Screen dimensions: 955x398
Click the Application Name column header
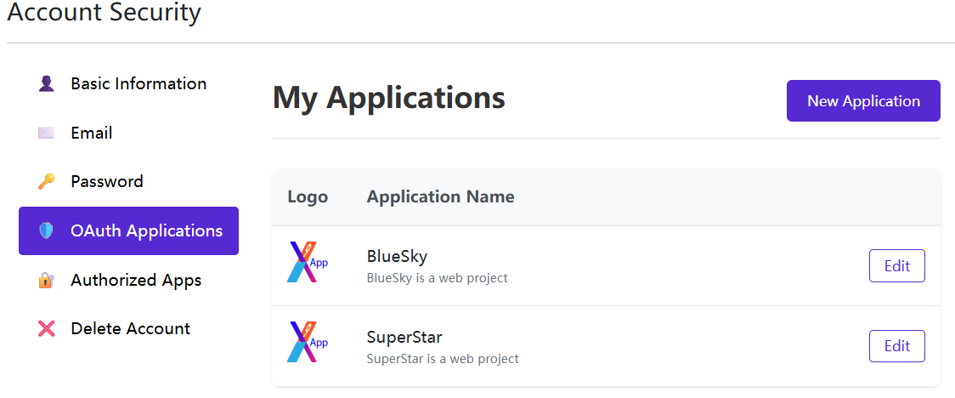tap(440, 196)
